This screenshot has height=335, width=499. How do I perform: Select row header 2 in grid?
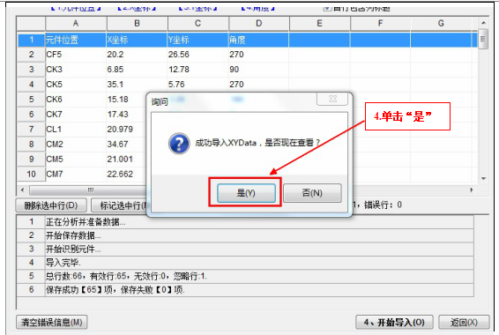(x=31, y=55)
